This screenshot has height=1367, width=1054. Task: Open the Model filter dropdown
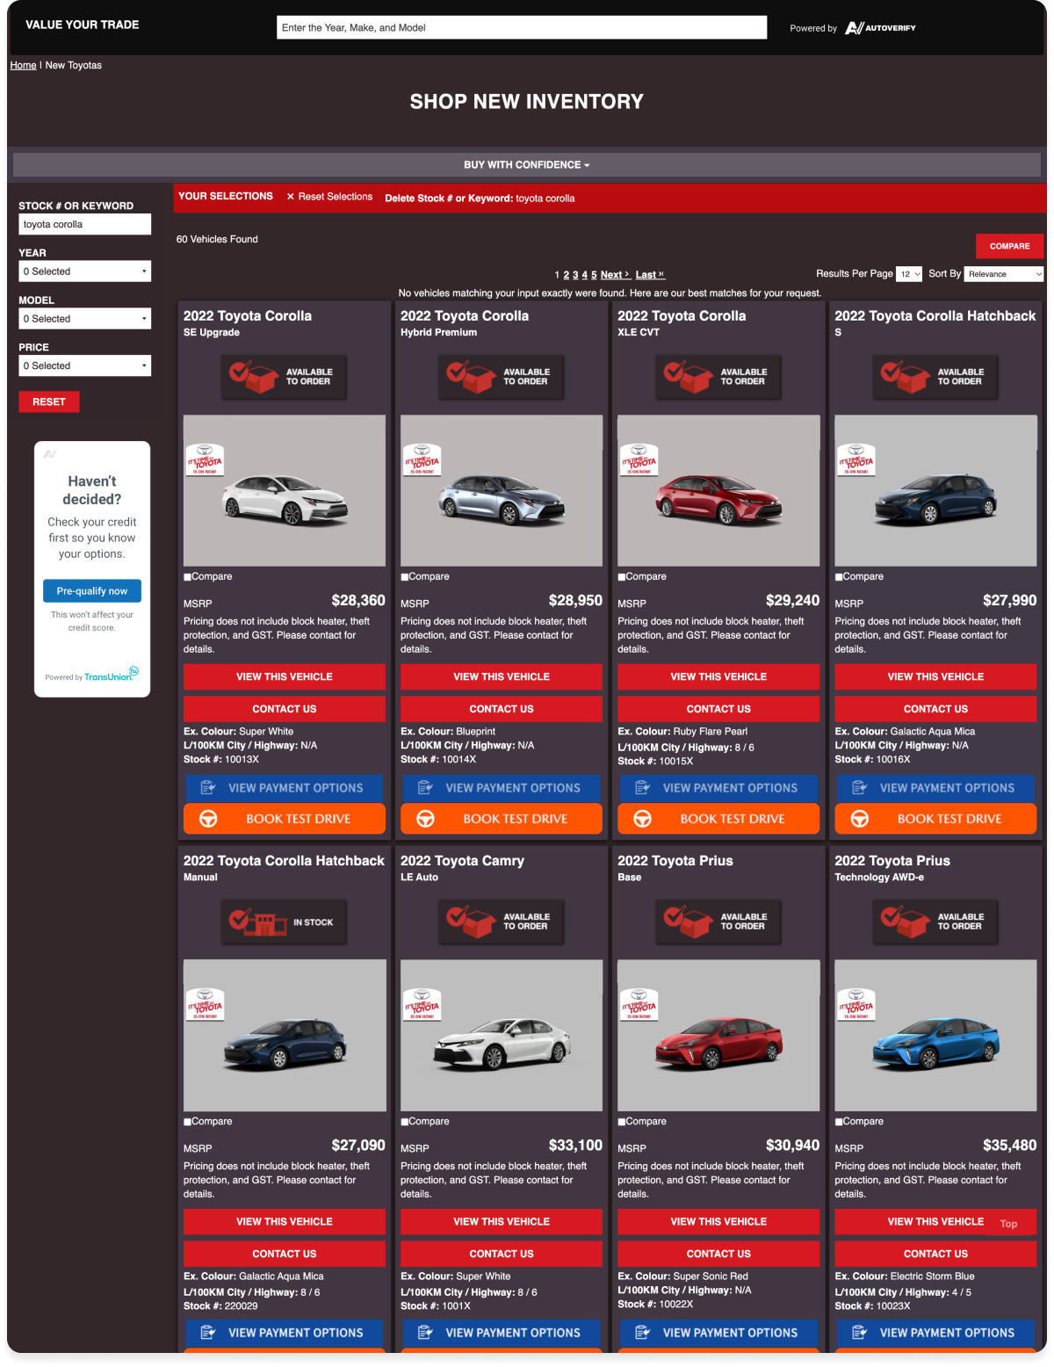[85, 319]
